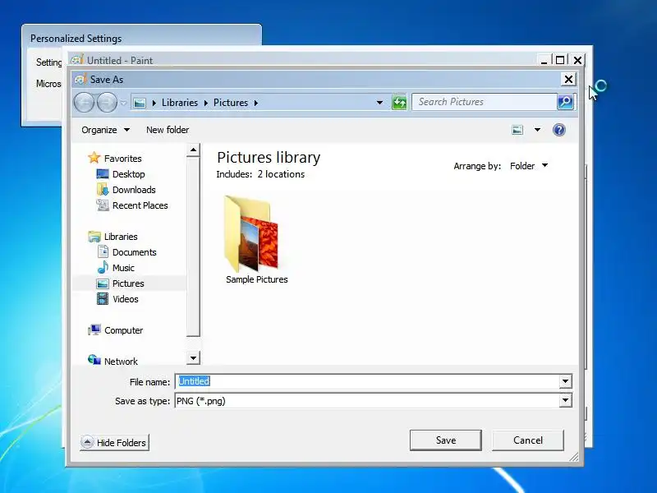Open the File name history dropdown arrow
The width and height of the screenshot is (657, 493).
(565, 381)
